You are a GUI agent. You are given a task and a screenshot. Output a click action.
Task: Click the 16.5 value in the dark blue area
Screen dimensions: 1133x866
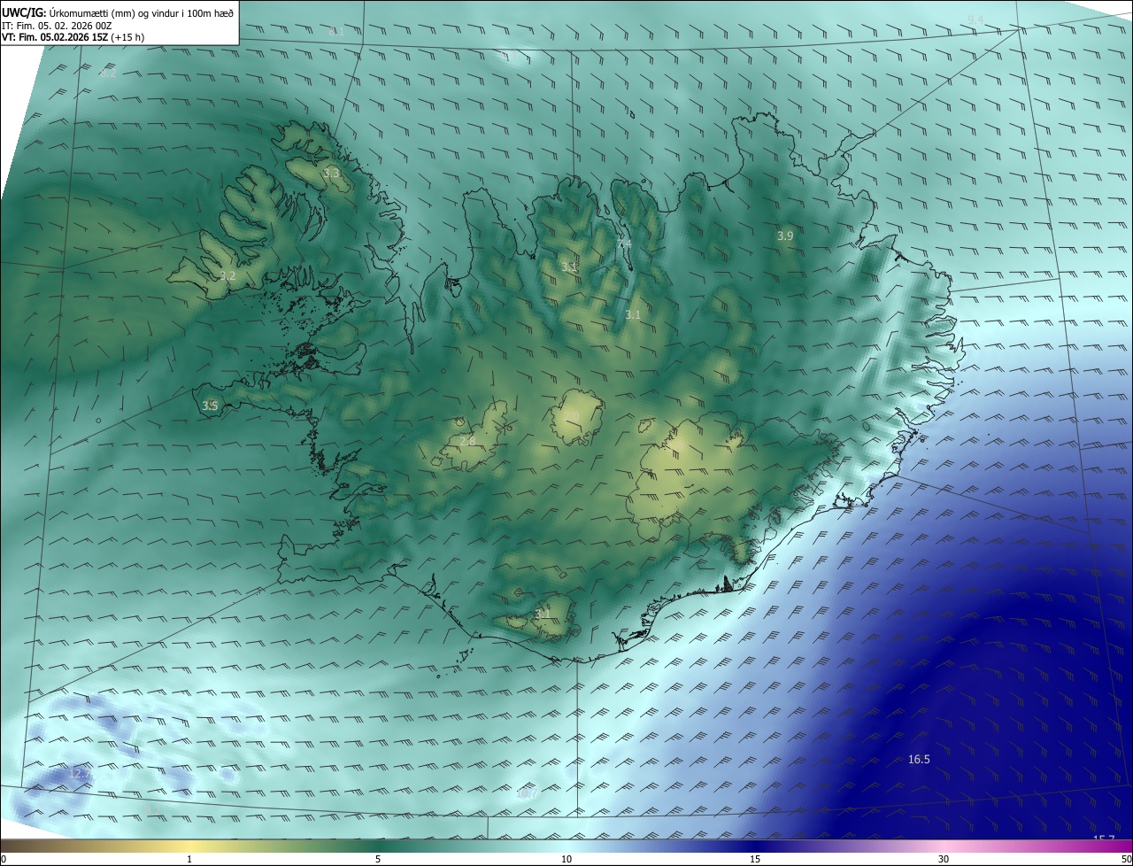(919, 760)
